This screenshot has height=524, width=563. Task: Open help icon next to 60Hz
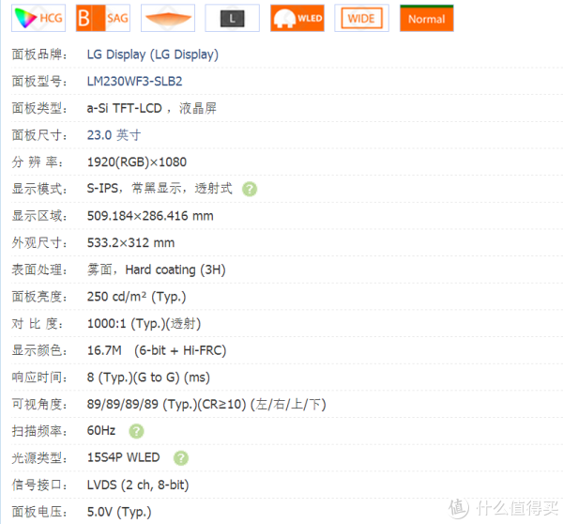136,431
